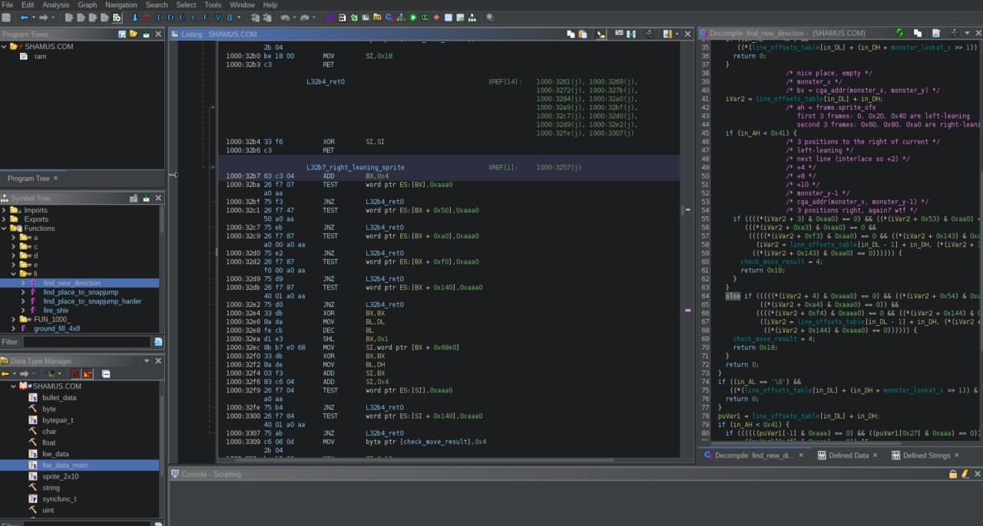Viewport: 983px width, 526px height.
Task: Click the Save icon in main toolbar
Action: pyautogui.click(x=6, y=18)
